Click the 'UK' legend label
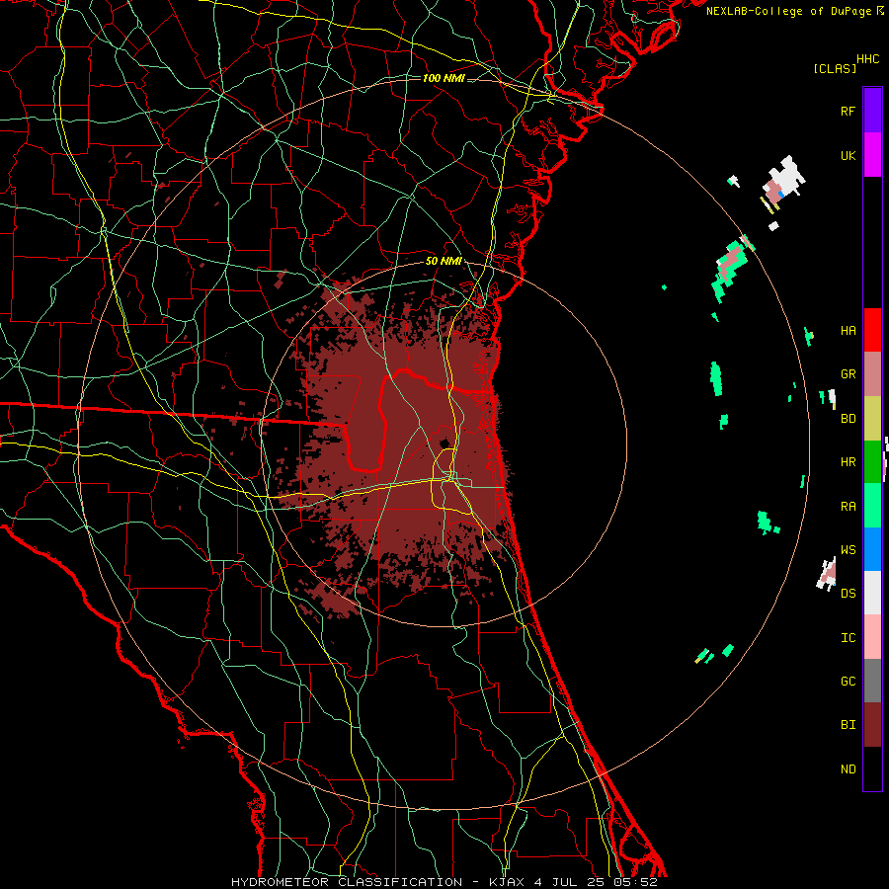This screenshot has width=889, height=889. (x=848, y=156)
